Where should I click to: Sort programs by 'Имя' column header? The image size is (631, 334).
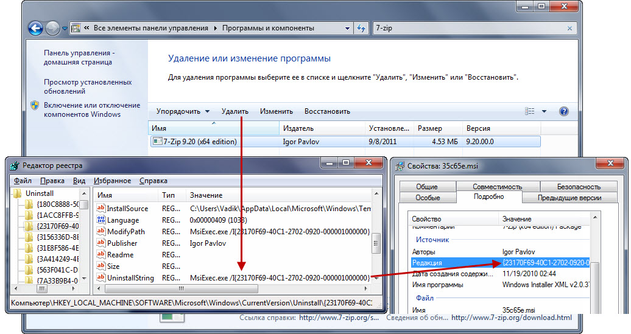tap(214, 128)
